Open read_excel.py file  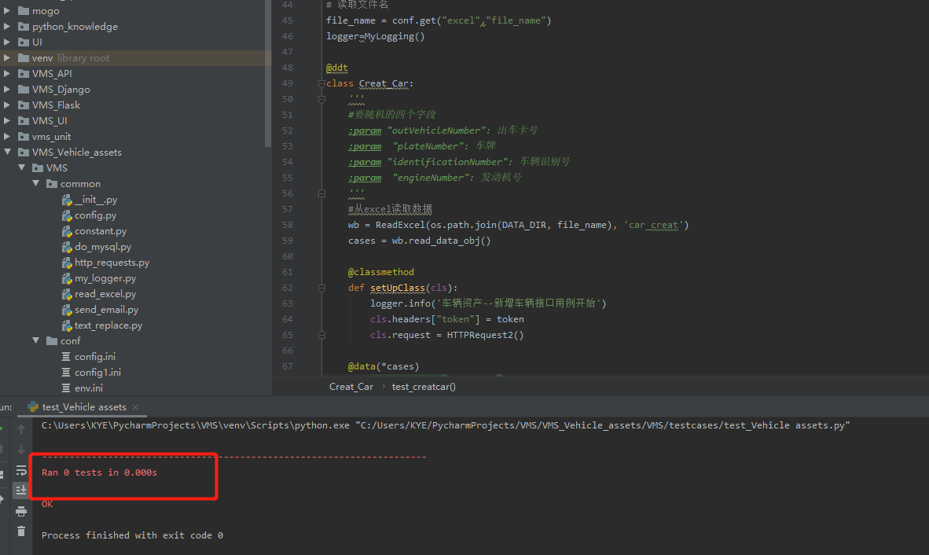click(x=105, y=294)
